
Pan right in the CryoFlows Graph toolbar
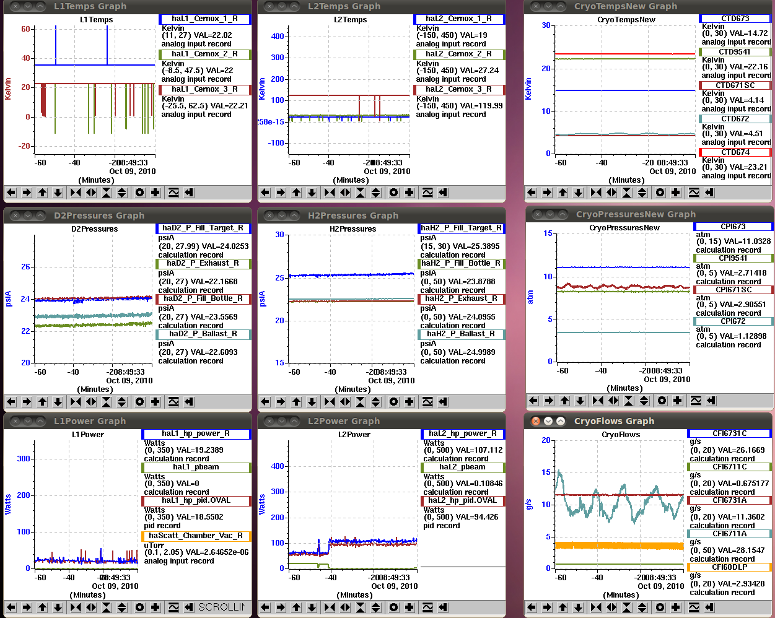[547, 607]
